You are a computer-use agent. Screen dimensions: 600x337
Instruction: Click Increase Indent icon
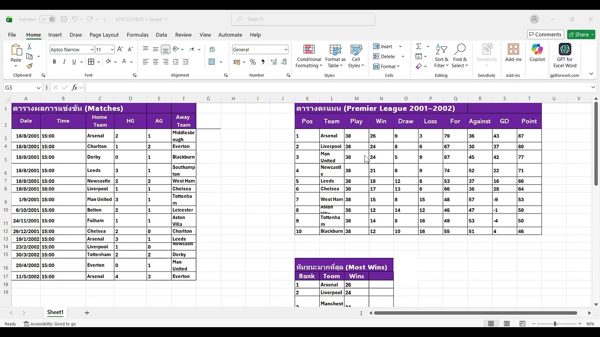[x=186, y=62]
